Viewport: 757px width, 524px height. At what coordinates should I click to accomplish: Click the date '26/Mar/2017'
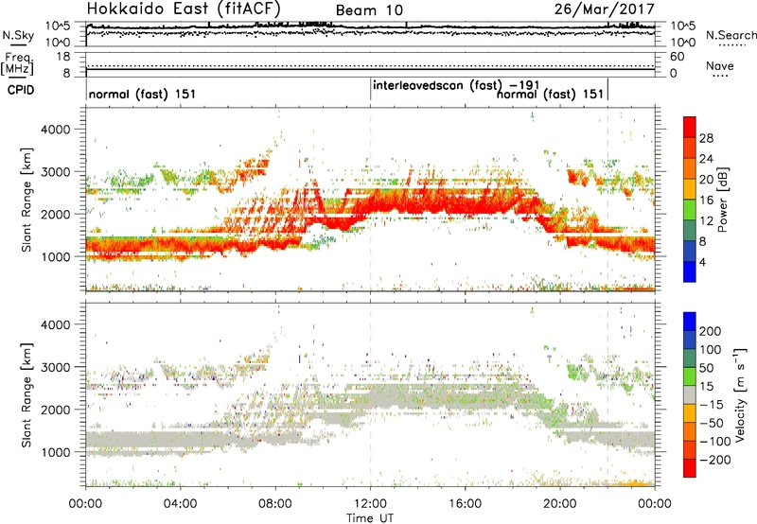[604, 9]
